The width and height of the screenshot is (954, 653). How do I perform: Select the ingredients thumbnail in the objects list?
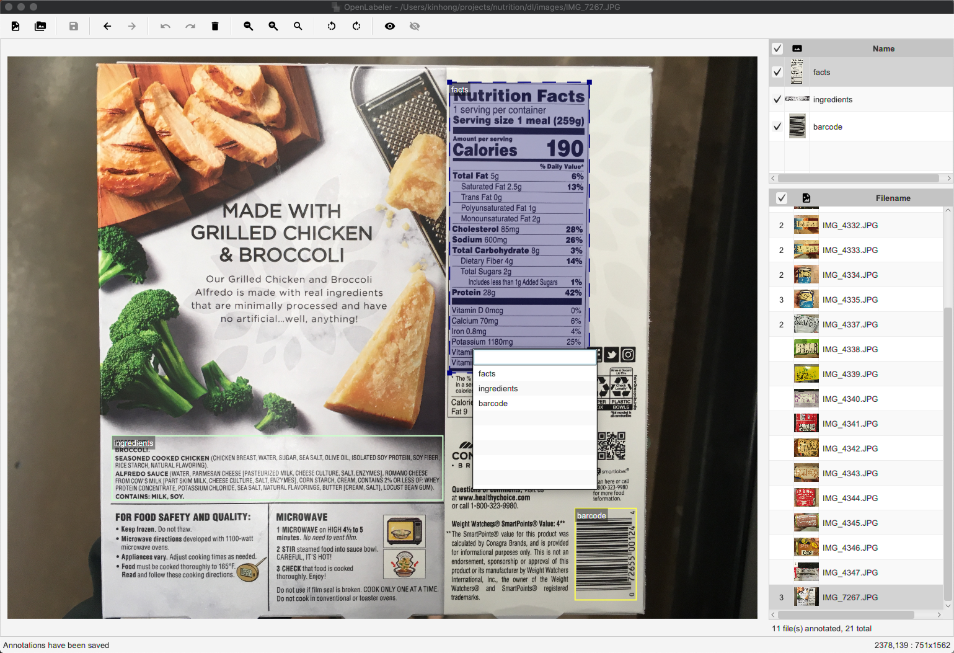[797, 99]
